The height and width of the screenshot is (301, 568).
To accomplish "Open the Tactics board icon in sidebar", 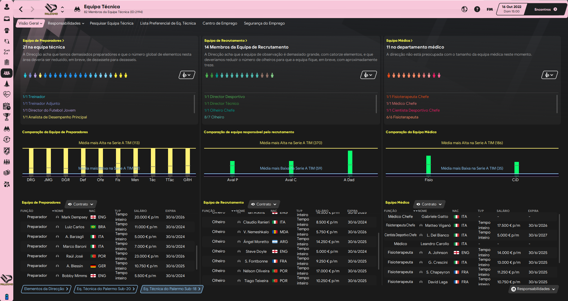I will [x=7, y=52].
